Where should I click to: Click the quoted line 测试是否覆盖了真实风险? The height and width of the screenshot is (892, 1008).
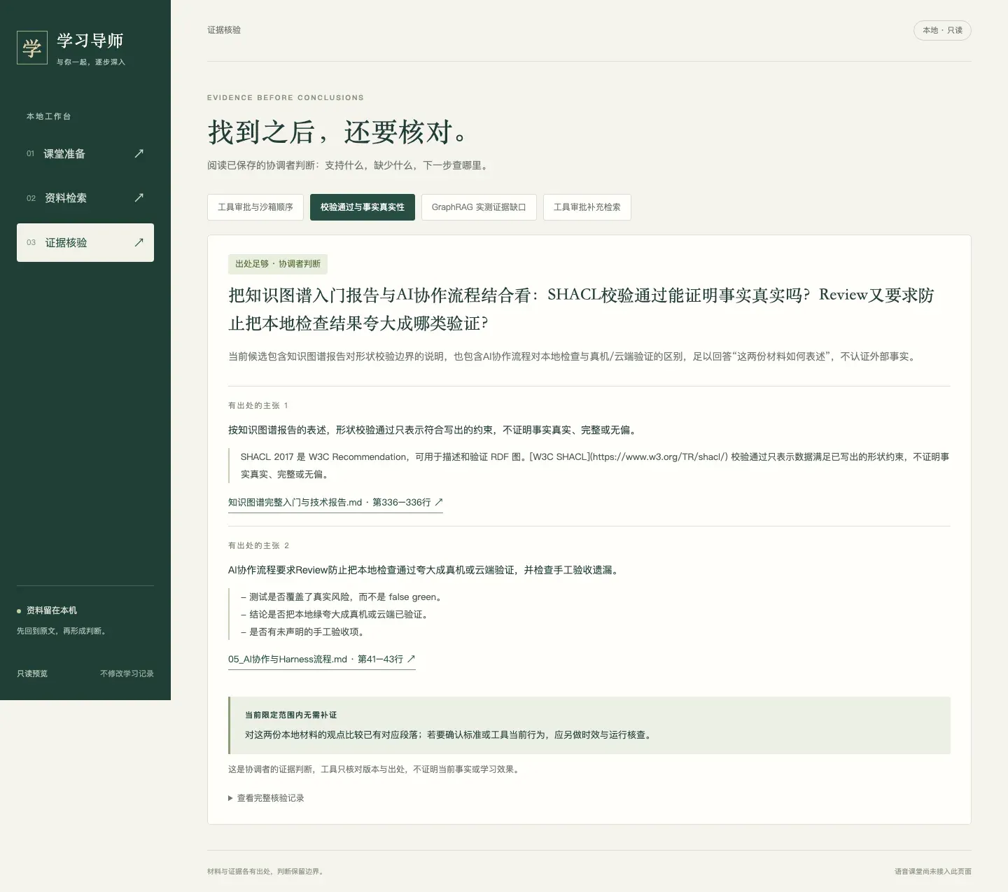pyautogui.click(x=341, y=597)
